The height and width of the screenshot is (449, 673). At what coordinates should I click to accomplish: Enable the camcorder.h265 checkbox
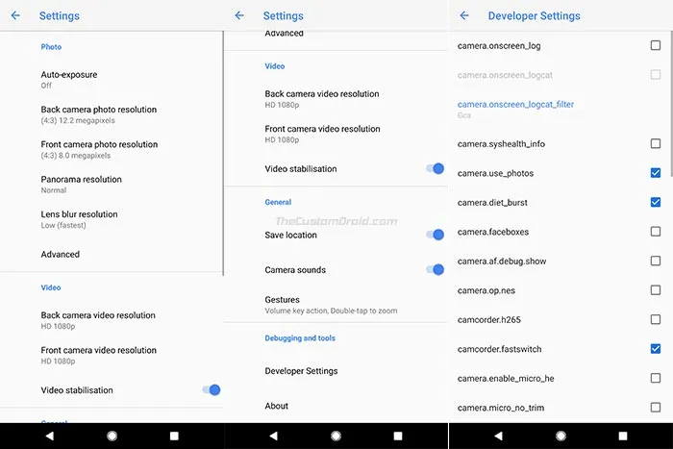coord(656,319)
